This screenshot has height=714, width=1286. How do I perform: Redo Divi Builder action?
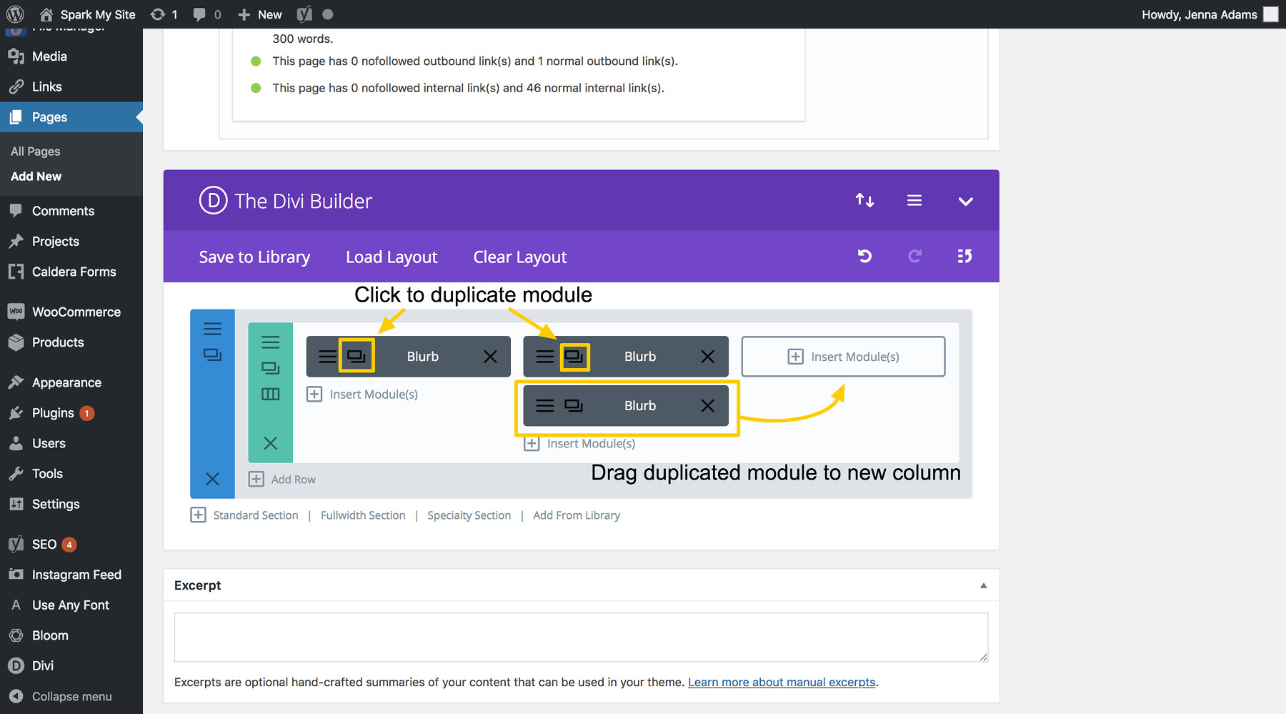(914, 256)
